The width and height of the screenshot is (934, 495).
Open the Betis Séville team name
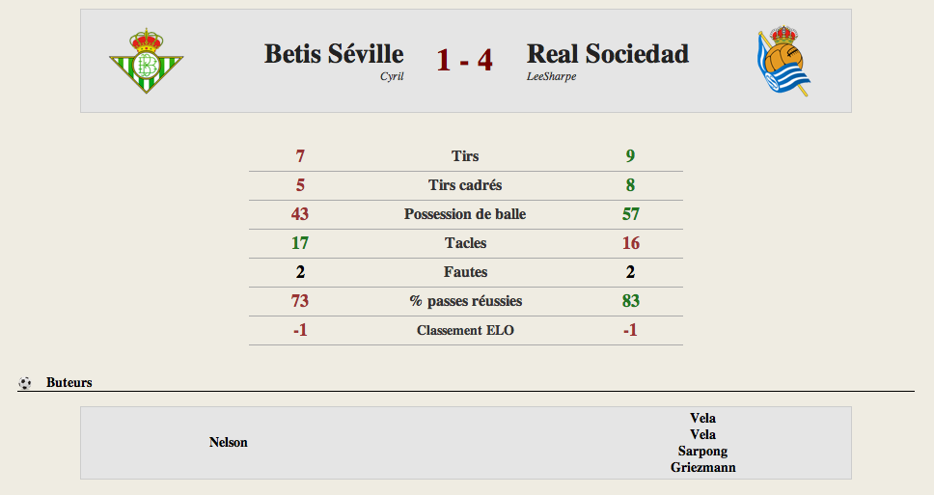point(334,54)
